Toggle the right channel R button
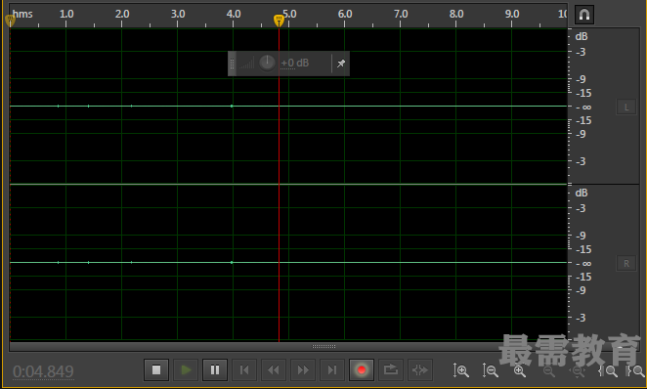 click(x=625, y=263)
